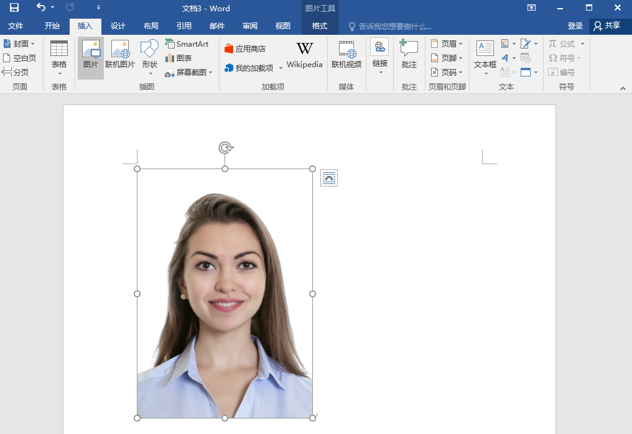Insert 联机视频 online video

346,54
